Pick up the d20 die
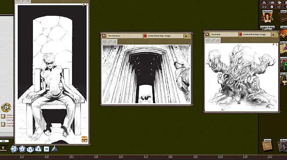Viewport: 287px width, 160px height. tap(14, 149)
